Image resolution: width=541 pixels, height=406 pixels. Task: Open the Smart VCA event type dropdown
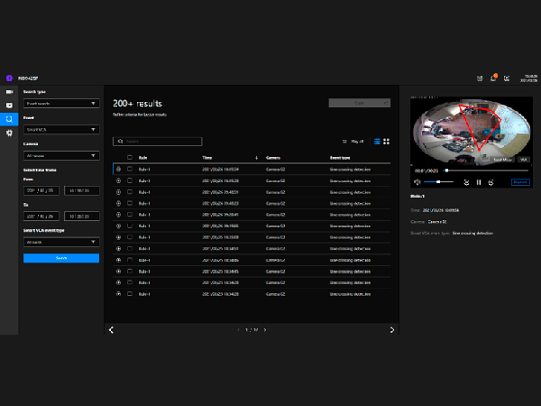click(60, 242)
